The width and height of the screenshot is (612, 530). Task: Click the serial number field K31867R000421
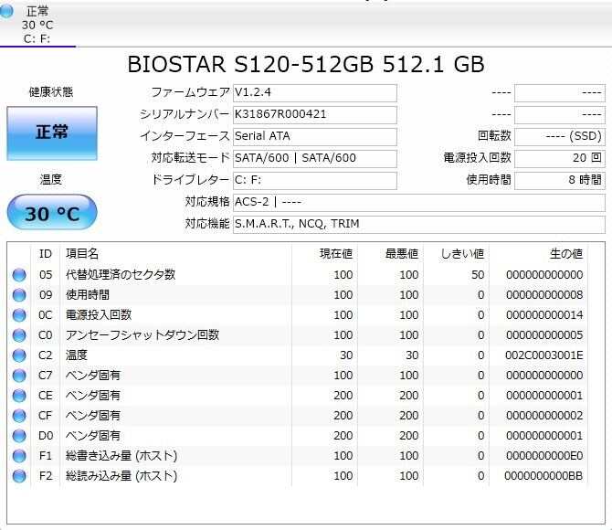(315, 115)
